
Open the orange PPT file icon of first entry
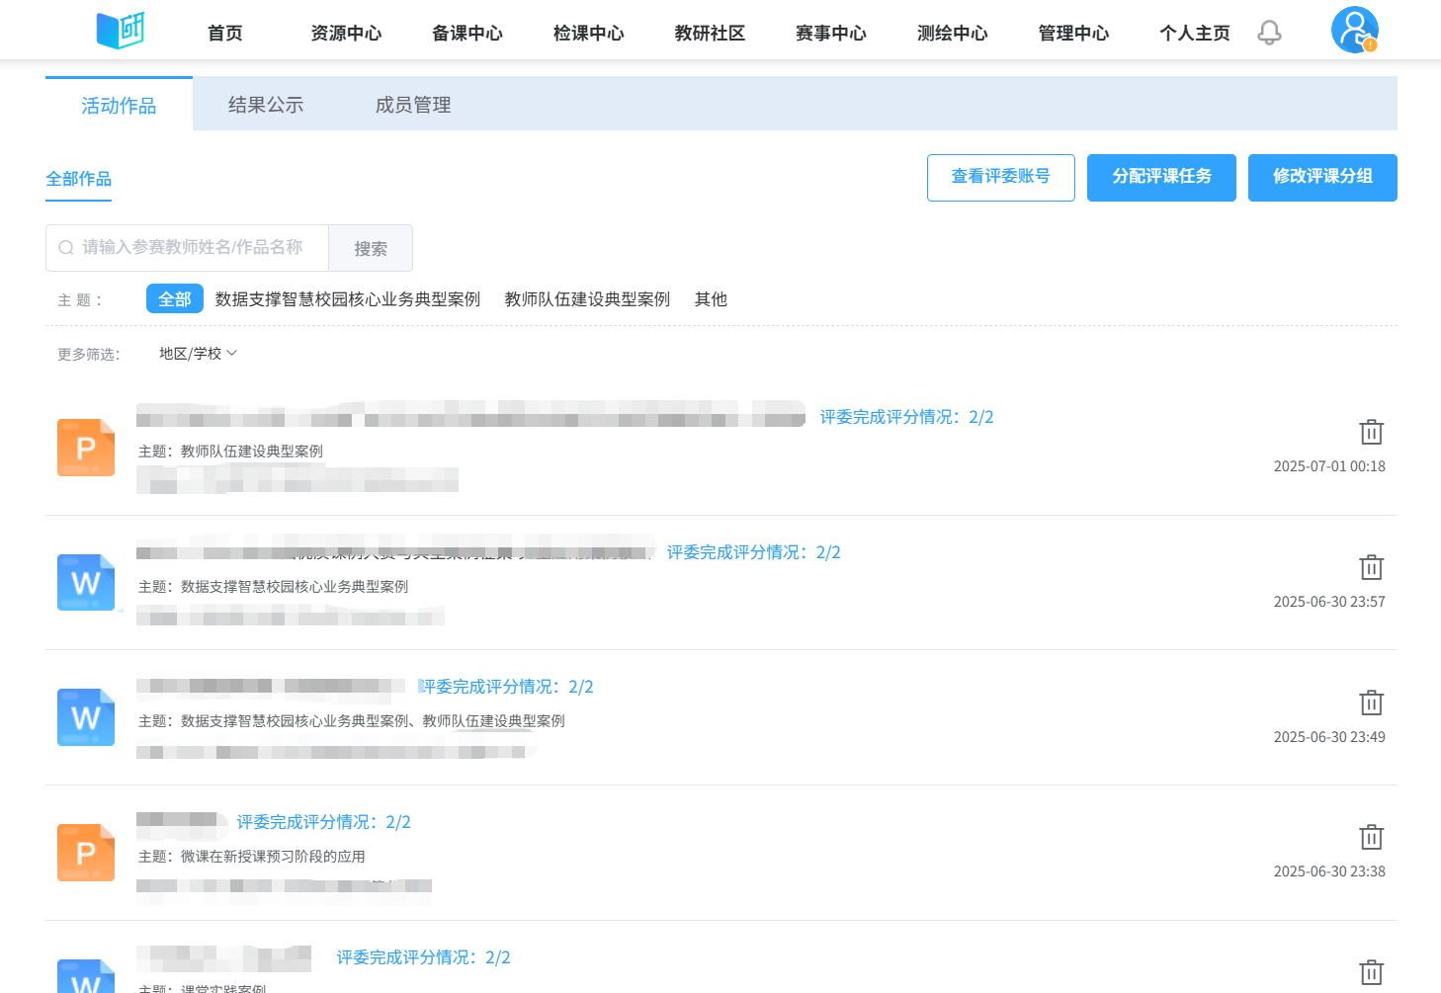[x=86, y=448]
